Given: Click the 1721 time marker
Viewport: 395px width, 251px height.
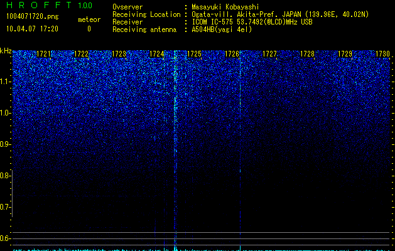Looking at the screenshot, I should pos(43,54).
